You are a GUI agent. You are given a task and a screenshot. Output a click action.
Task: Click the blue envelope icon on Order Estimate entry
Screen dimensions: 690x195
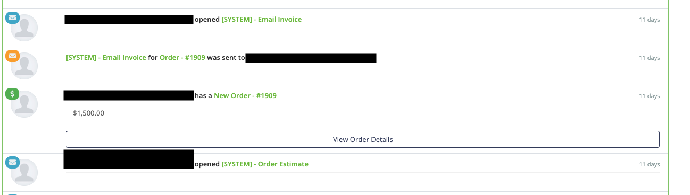(x=12, y=162)
